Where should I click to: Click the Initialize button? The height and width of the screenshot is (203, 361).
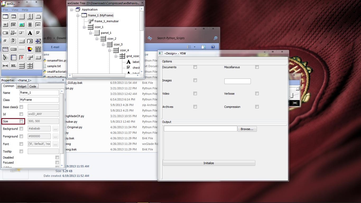click(209, 163)
